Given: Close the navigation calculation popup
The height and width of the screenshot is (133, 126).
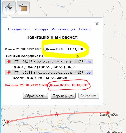Looking at the screenshot, I should coord(97,24).
